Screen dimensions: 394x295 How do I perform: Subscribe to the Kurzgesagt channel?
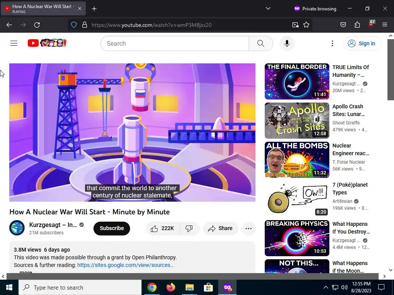[112, 228]
